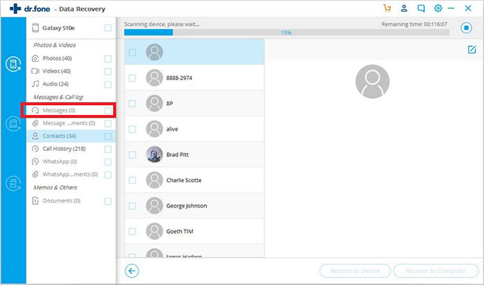Click the Audio music note icon

pyautogui.click(x=35, y=84)
